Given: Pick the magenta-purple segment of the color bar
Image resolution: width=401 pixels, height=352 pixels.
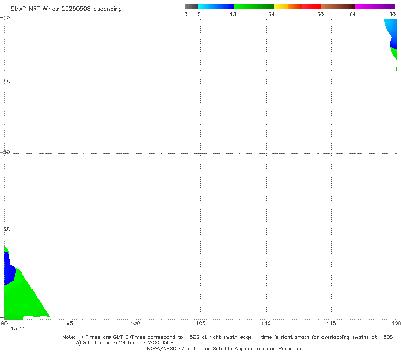Looking at the screenshot, I should tap(375, 6).
